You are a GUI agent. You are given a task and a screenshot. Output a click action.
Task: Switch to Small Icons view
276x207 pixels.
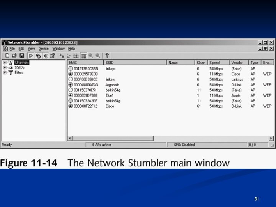69,56
